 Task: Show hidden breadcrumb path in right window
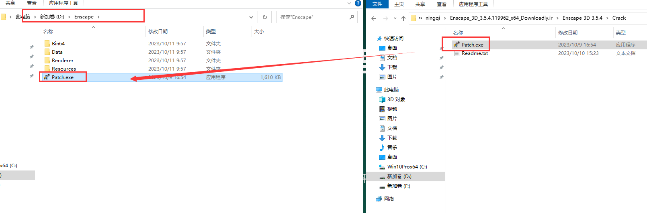pyautogui.click(x=420, y=18)
